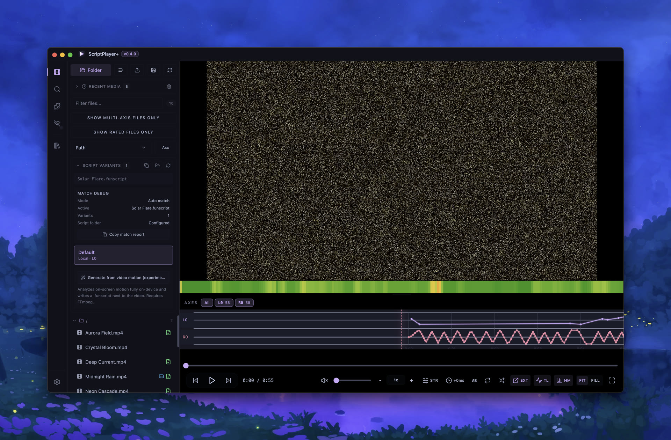Open the media library sidebar icon

[x=57, y=72]
